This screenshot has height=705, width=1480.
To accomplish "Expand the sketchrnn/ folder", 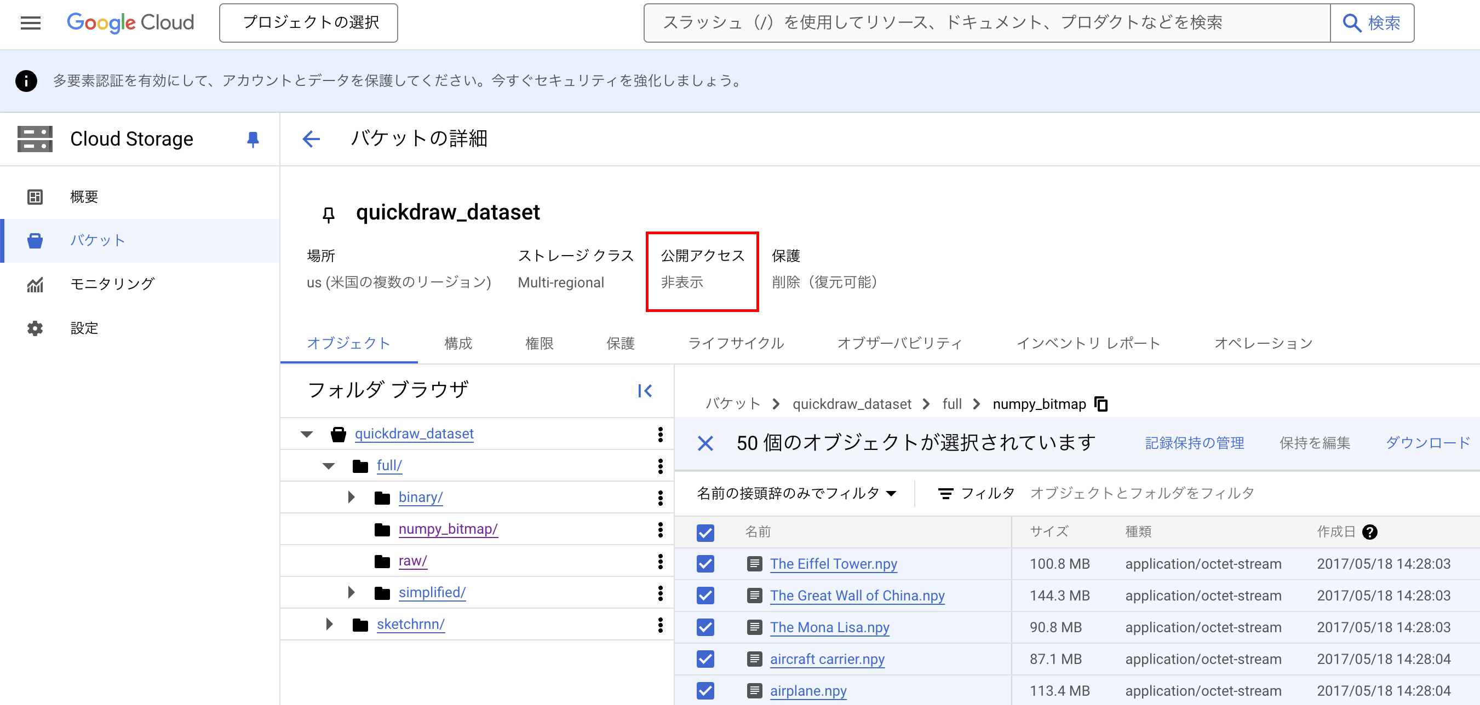I will [x=329, y=624].
